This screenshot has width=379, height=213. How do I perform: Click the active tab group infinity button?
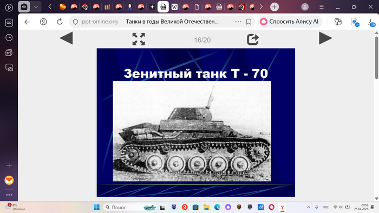(24, 7)
